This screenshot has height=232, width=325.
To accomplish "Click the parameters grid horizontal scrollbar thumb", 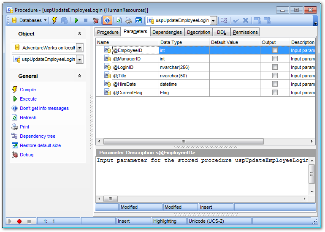I will 184,141.
